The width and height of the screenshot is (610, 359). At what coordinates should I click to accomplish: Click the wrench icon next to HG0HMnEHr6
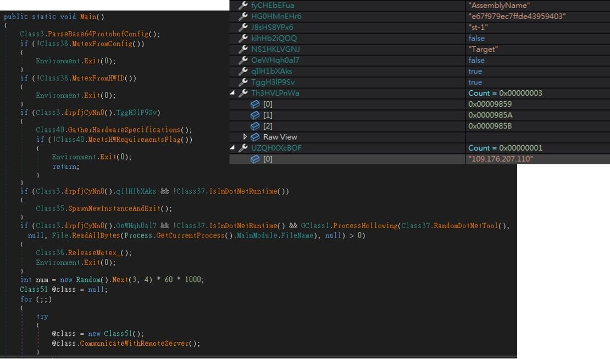pyautogui.click(x=243, y=16)
